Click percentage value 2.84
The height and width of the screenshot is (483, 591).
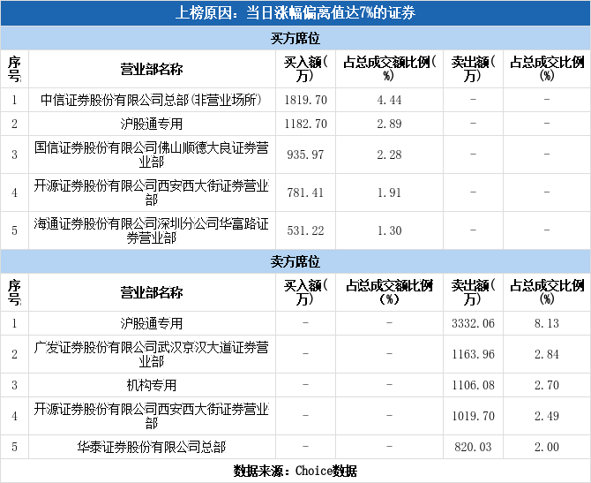(x=547, y=354)
